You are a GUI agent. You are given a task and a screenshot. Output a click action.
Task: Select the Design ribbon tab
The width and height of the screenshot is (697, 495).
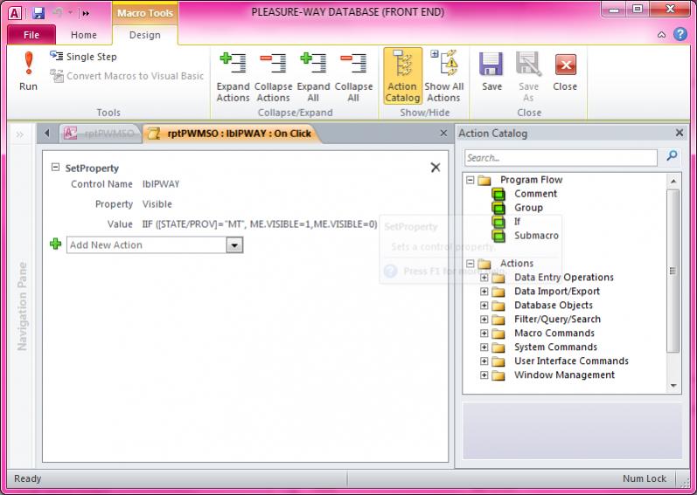(x=145, y=35)
